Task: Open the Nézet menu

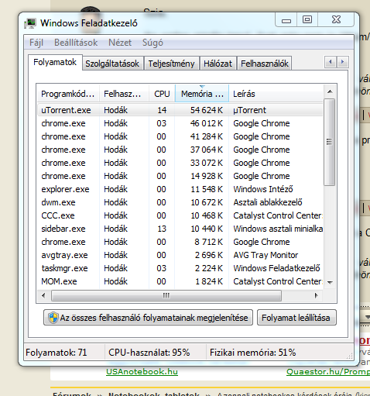Action: coord(120,43)
